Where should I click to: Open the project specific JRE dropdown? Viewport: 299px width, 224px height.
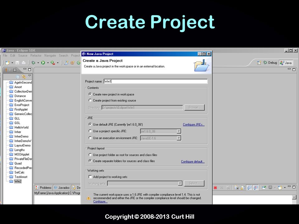click(179, 131)
